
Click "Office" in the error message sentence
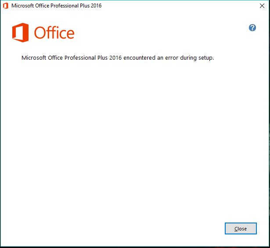pyautogui.click(x=55, y=58)
